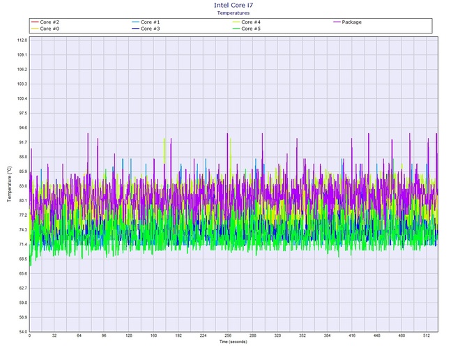
Task: Click the 512 tick on time axis
Action: [427, 335]
